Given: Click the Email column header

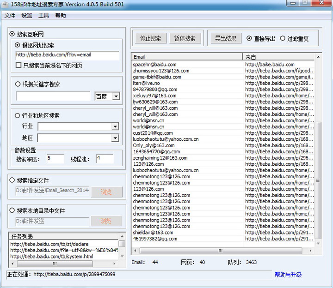Looking at the screenshot, I should point(187,57).
